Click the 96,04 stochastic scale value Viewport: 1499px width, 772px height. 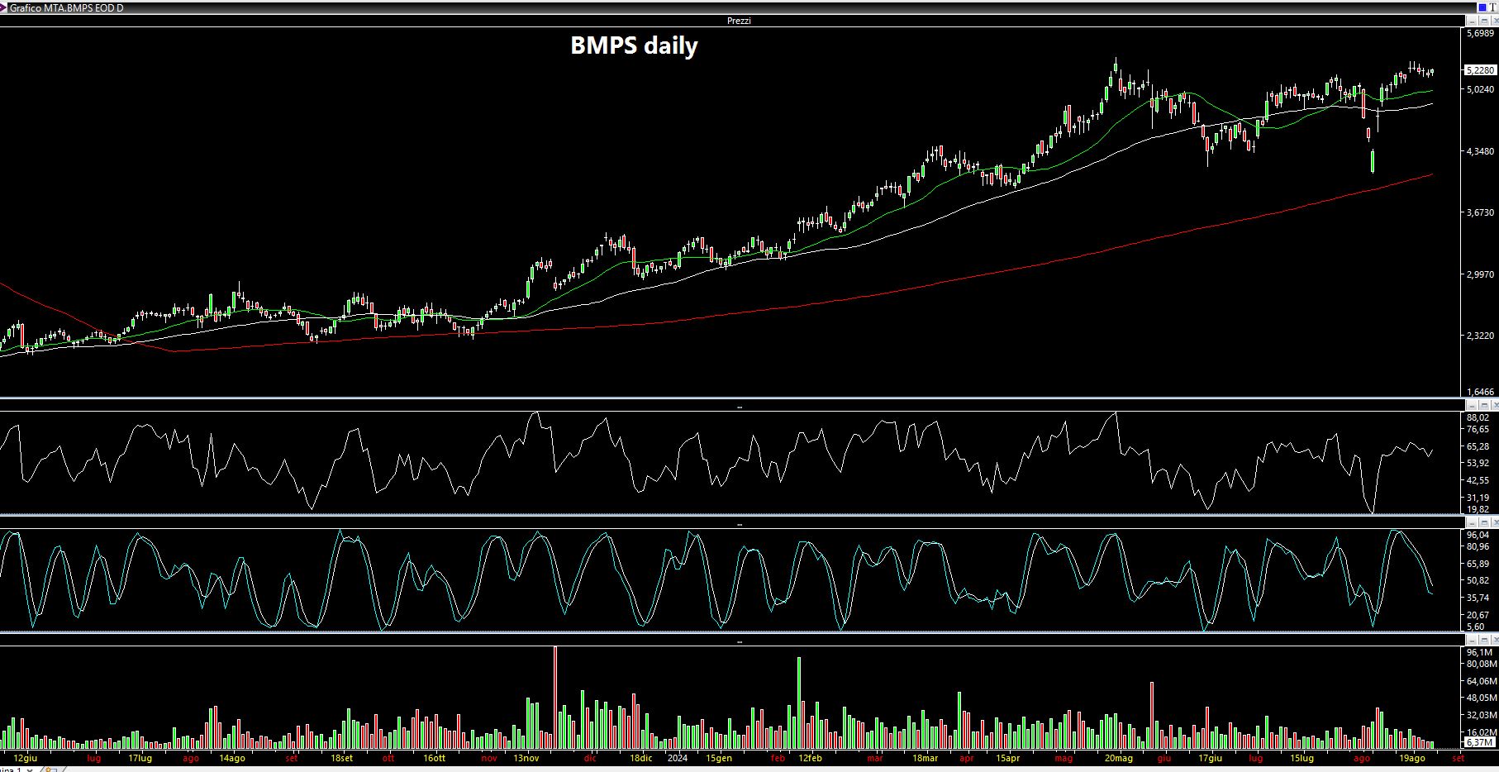[1478, 535]
